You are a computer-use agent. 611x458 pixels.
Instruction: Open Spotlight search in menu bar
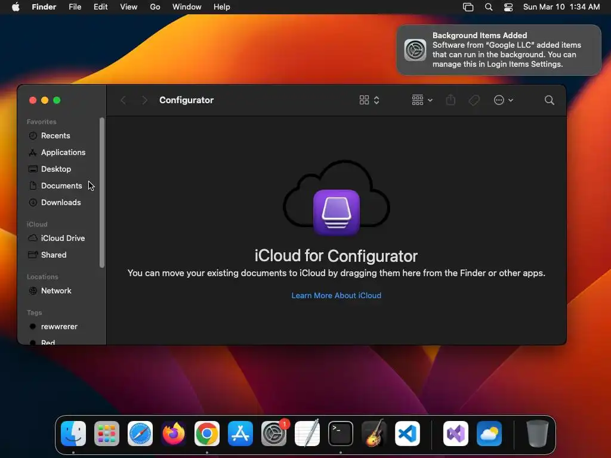pyautogui.click(x=488, y=7)
